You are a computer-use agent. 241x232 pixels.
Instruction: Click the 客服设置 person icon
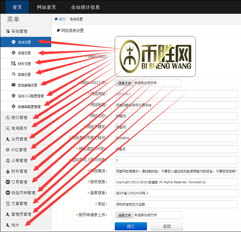click(13, 74)
